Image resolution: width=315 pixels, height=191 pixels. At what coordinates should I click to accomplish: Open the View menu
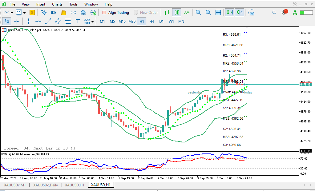point(26,4)
